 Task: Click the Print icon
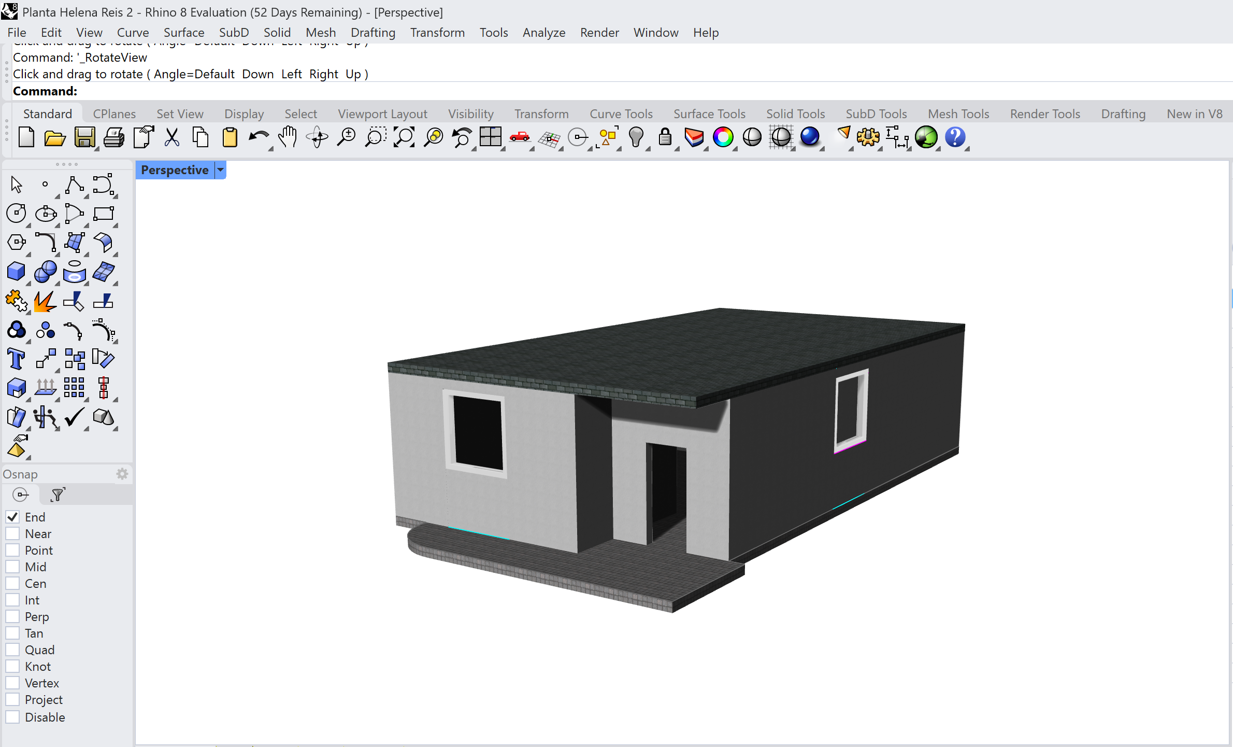click(x=113, y=138)
